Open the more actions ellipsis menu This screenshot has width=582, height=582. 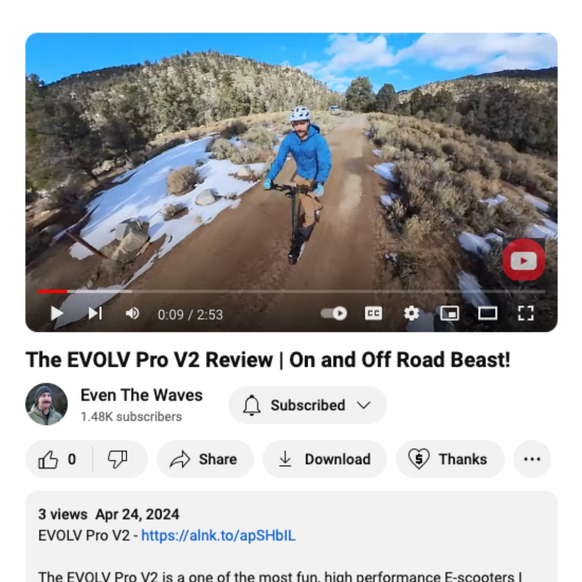(532, 460)
